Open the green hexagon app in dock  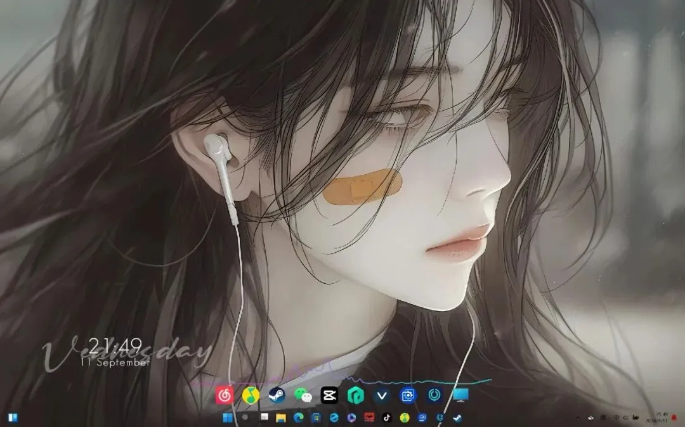pos(356,395)
